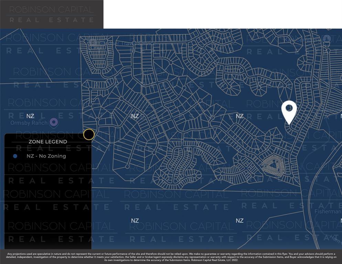Click the NZ label right of the gold circle
Viewport: 342px width, 264px height.
135,116
